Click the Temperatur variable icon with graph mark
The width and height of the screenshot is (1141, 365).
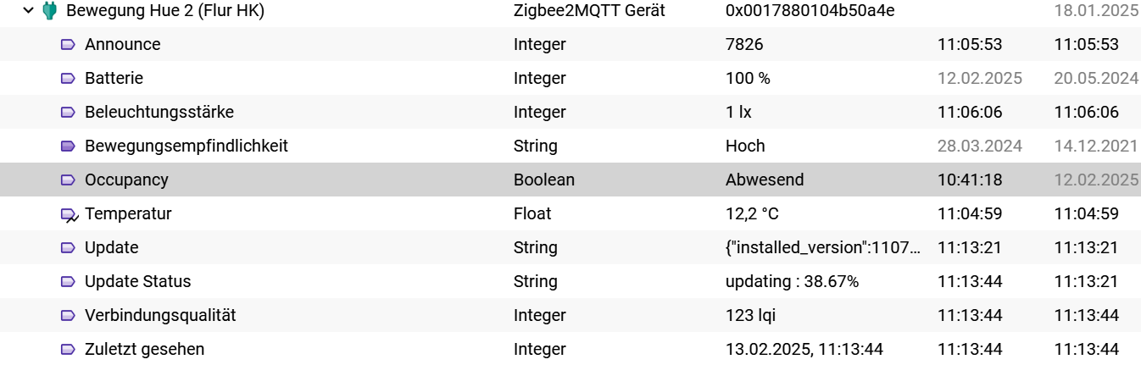[70, 215]
